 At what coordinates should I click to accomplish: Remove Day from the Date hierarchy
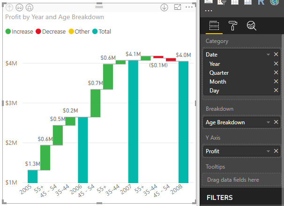[276, 90]
